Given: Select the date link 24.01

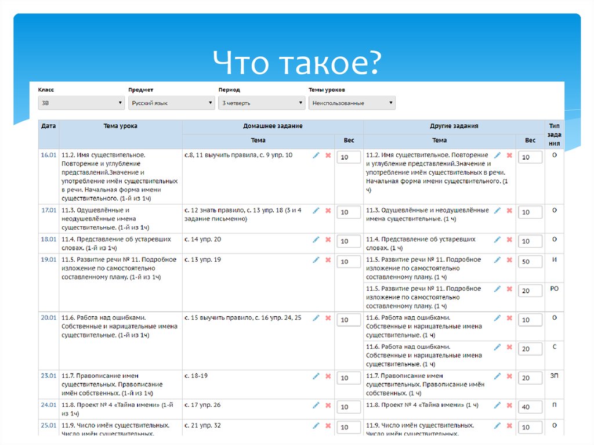Looking at the screenshot, I should [x=48, y=405].
